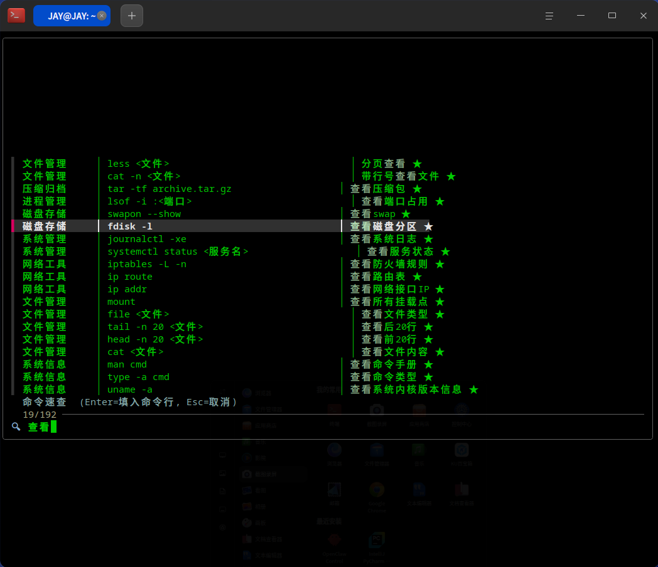The height and width of the screenshot is (567, 658).
Task: Click 查看后20行 description
Action: 389,326
